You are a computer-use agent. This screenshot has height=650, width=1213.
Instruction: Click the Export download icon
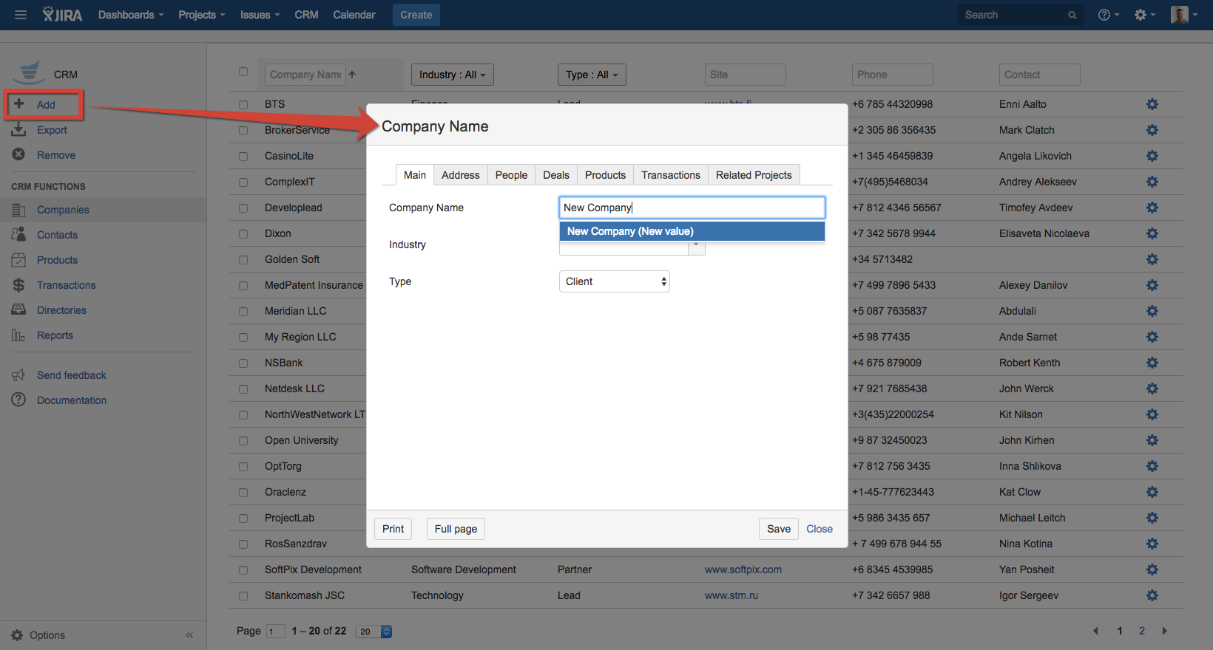point(18,130)
